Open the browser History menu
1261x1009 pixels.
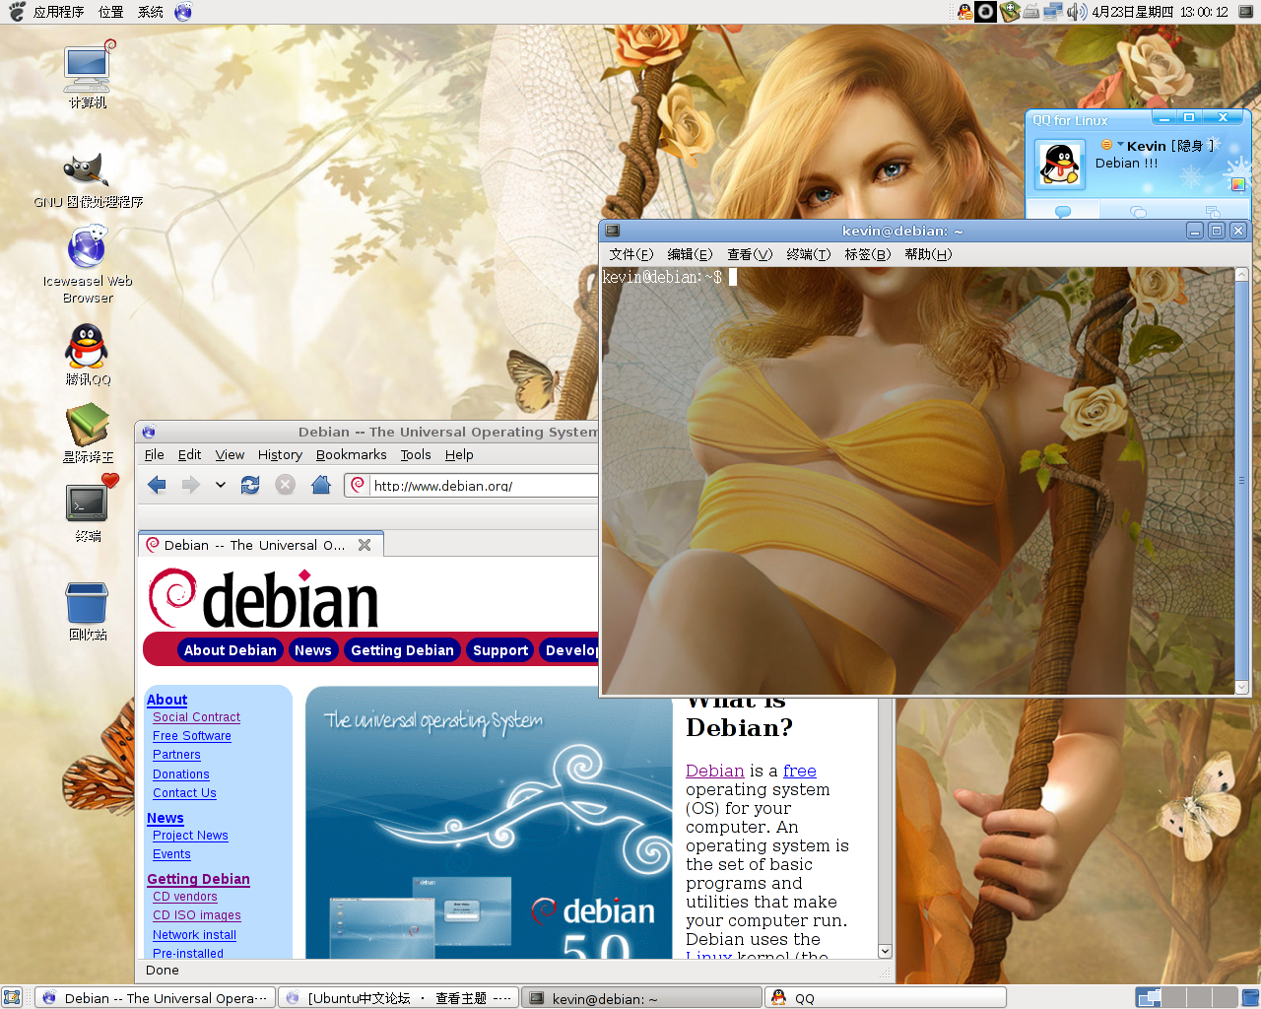coord(280,455)
